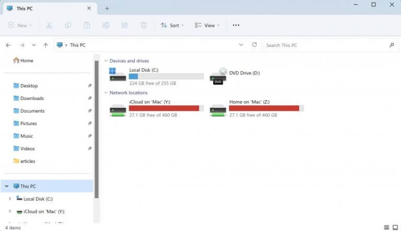Viewport: 401px width, 231px height.
Task: Open Pictures folder in sidebar
Action: tap(25, 123)
